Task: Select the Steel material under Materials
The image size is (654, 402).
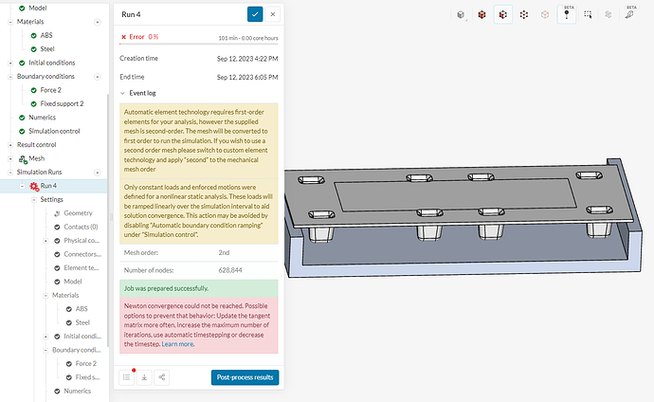Action: click(x=47, y=49)
